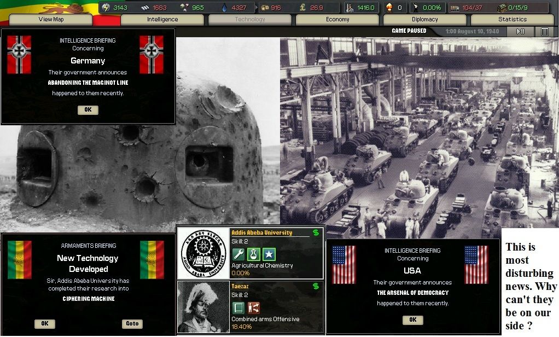Click Goto in the New Technology dialog
The image size is (559, 337).
pos(132,323)
